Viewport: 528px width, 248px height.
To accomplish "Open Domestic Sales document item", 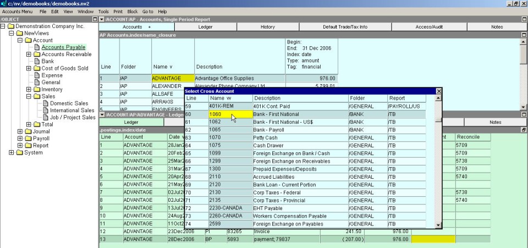I will coord(69,103).
